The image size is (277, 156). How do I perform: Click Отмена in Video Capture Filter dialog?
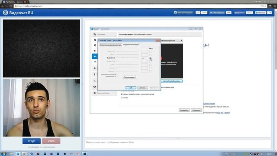pos(142,88)
